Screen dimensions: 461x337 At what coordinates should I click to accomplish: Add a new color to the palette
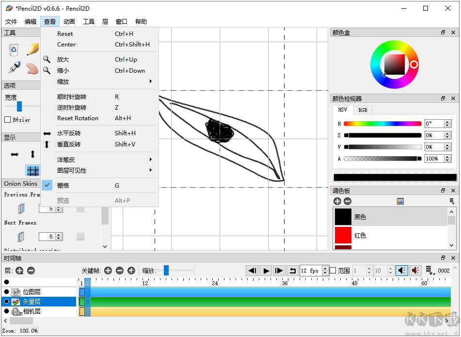pyautogui.click(x=337, y=201)
